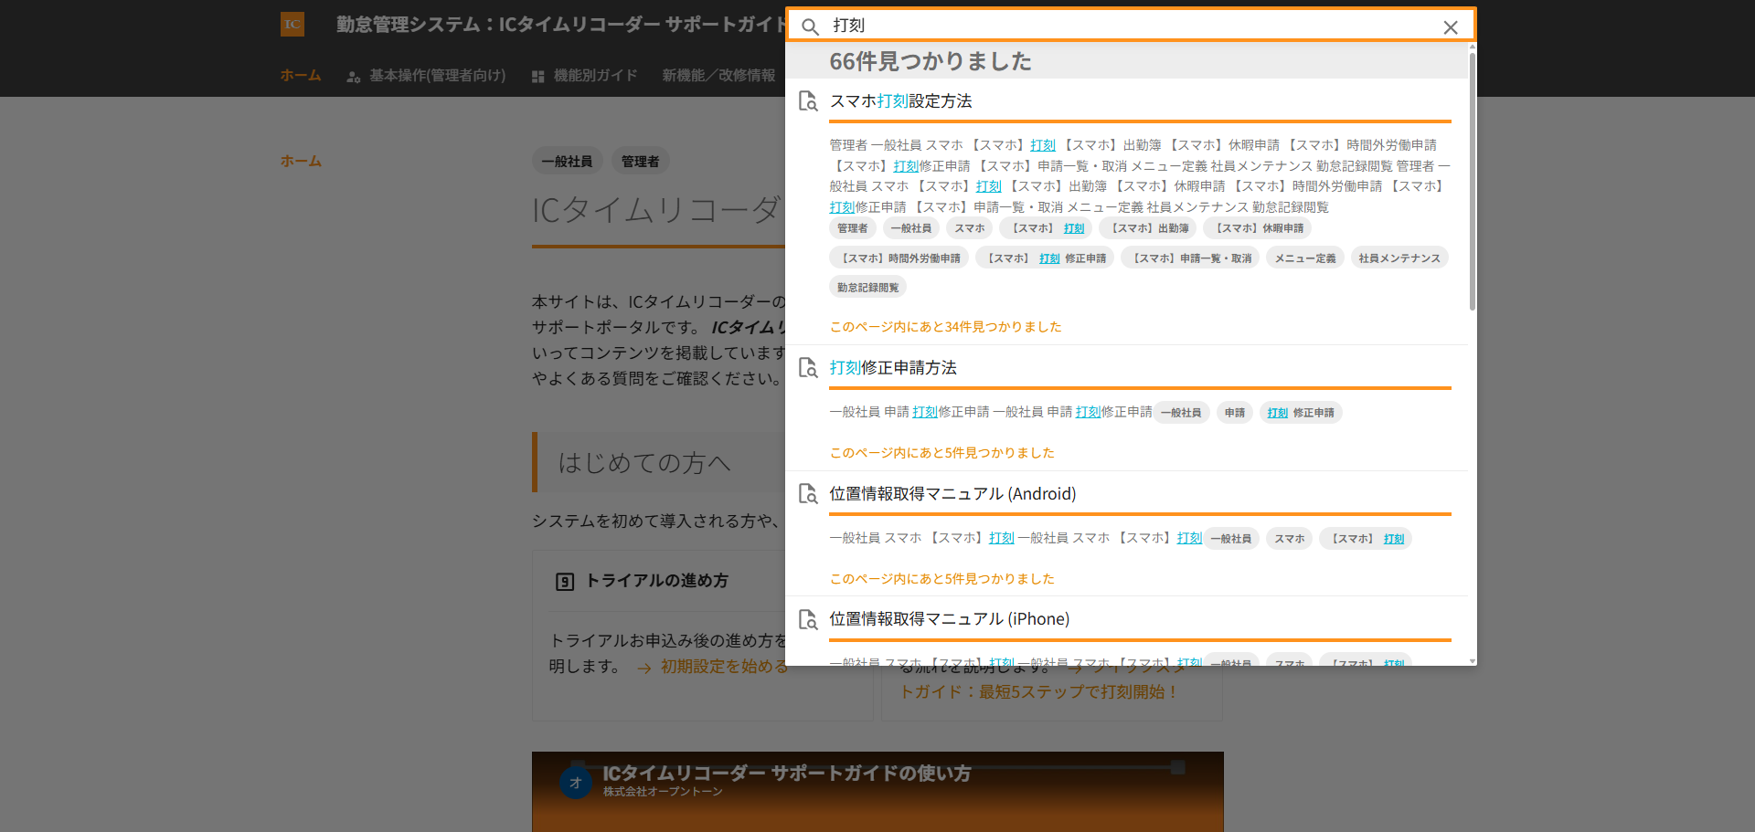
Task: Click the 一般社員 tag button
Action: click(567, 162)
